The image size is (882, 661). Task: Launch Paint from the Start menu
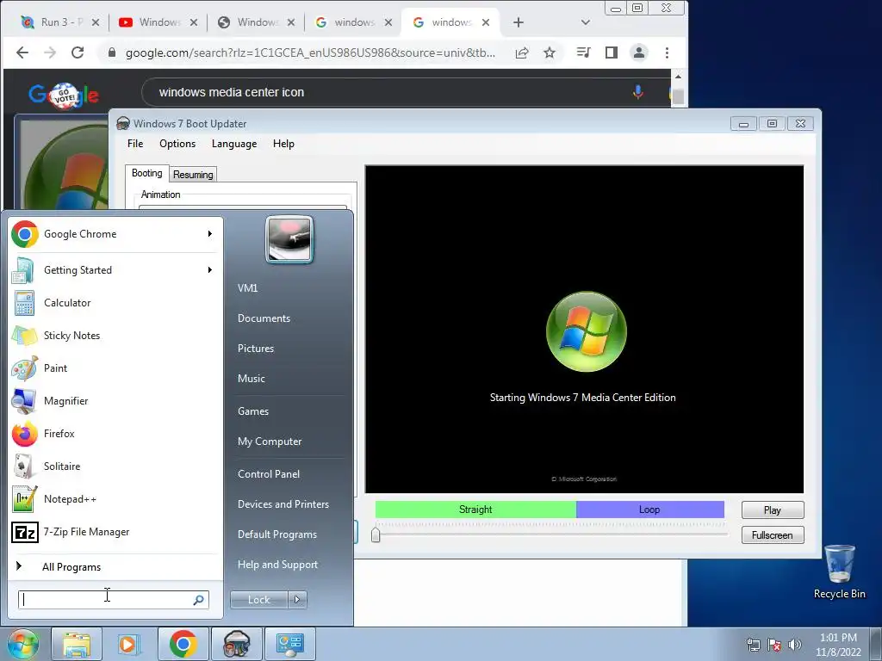pyautogui.click(x=115, y=368)
